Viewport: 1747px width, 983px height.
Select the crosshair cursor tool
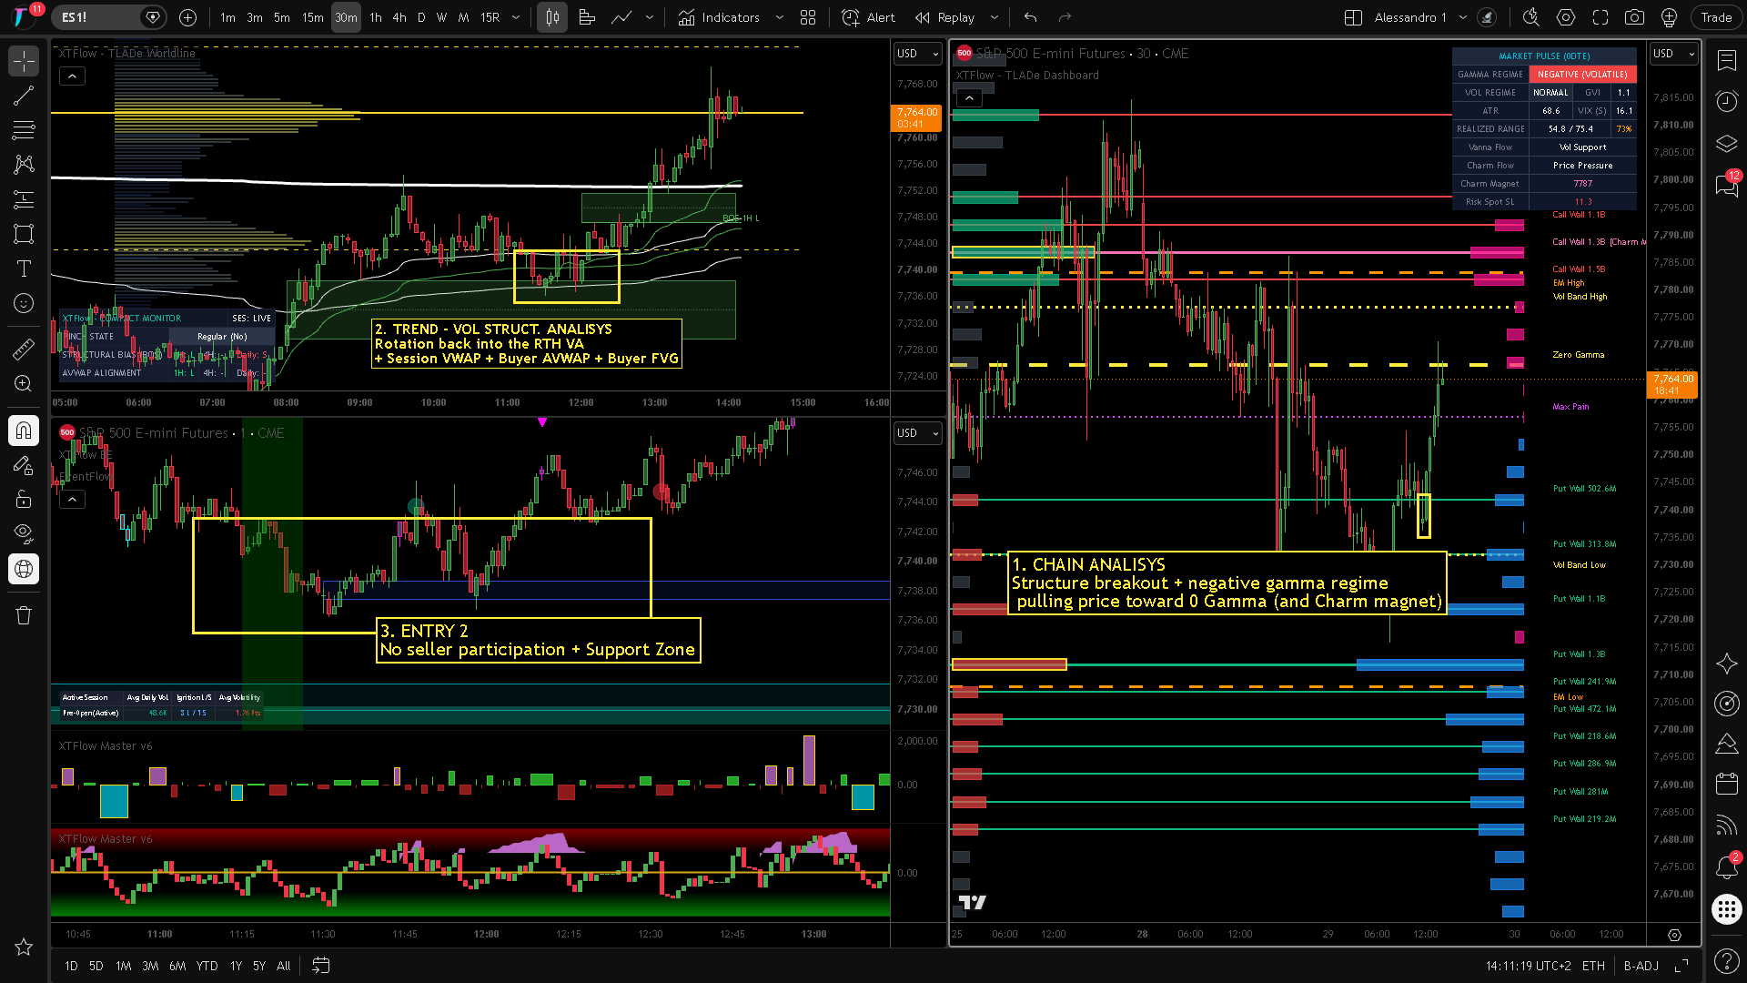coord(24,61)
